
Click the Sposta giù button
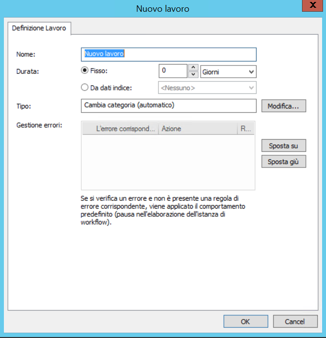[283, 162]
